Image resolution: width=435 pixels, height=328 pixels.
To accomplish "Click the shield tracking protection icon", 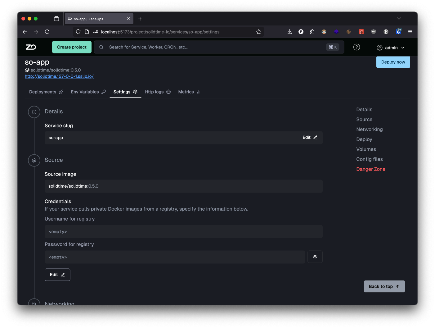I will point(78,32).
